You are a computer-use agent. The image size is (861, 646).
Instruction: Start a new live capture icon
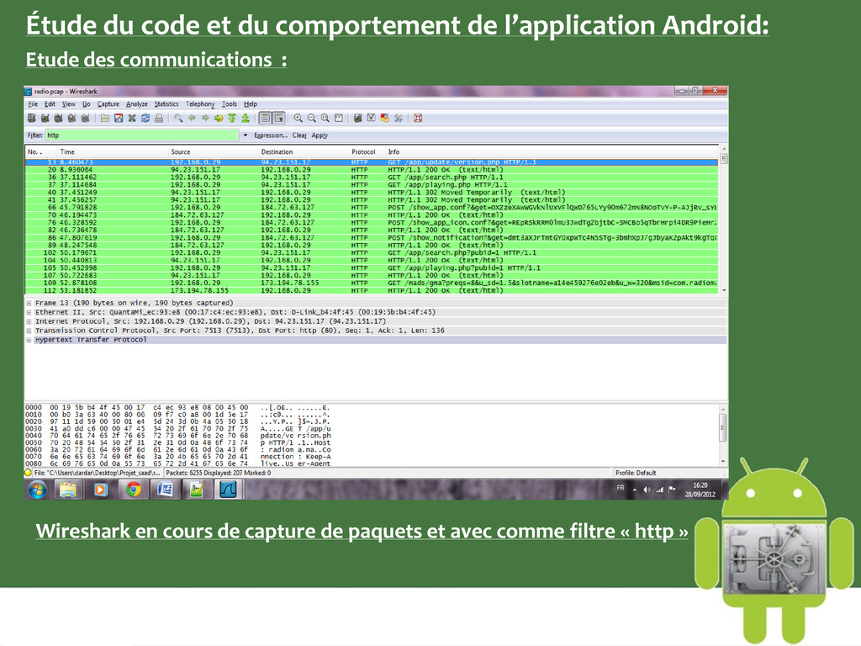(x=58, y=118)
